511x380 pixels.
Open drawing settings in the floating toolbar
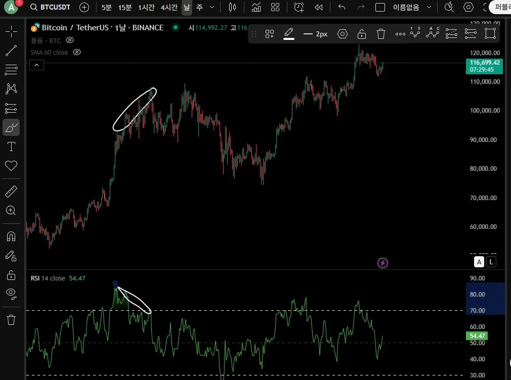(x=342, y=34)
